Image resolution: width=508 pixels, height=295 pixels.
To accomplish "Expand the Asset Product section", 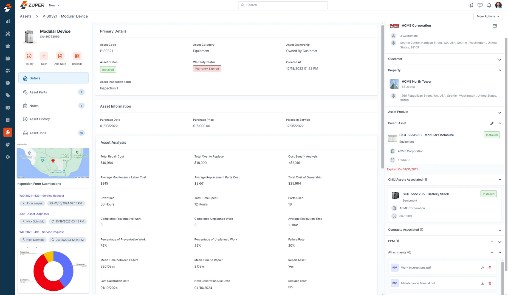I will click(499, 113).
